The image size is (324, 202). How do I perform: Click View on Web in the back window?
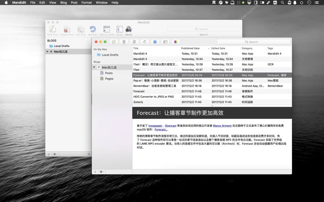coord(107,31)
